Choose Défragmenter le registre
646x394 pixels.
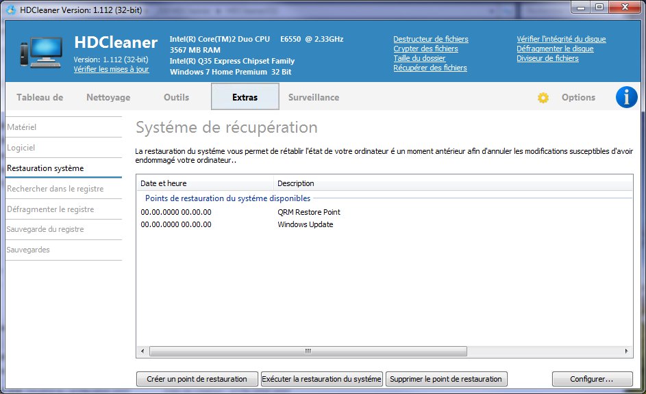[64, 209]
